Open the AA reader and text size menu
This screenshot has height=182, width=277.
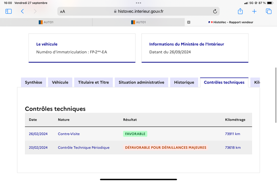tap(63, 11)
